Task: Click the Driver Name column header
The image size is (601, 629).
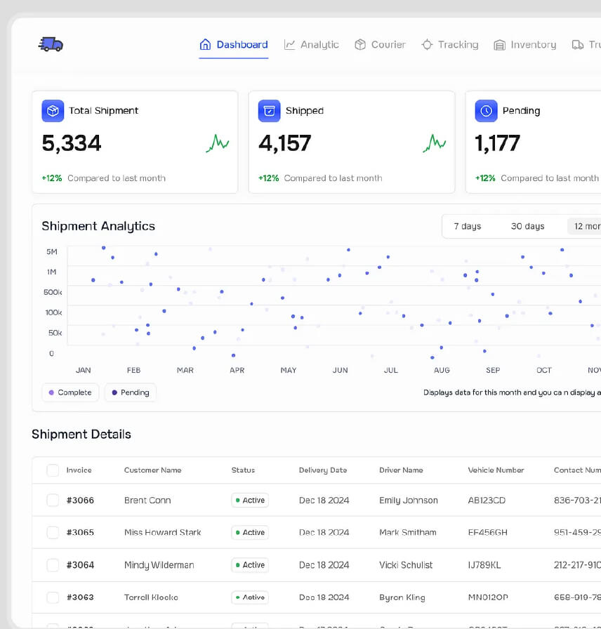Action: coord(401,470)
